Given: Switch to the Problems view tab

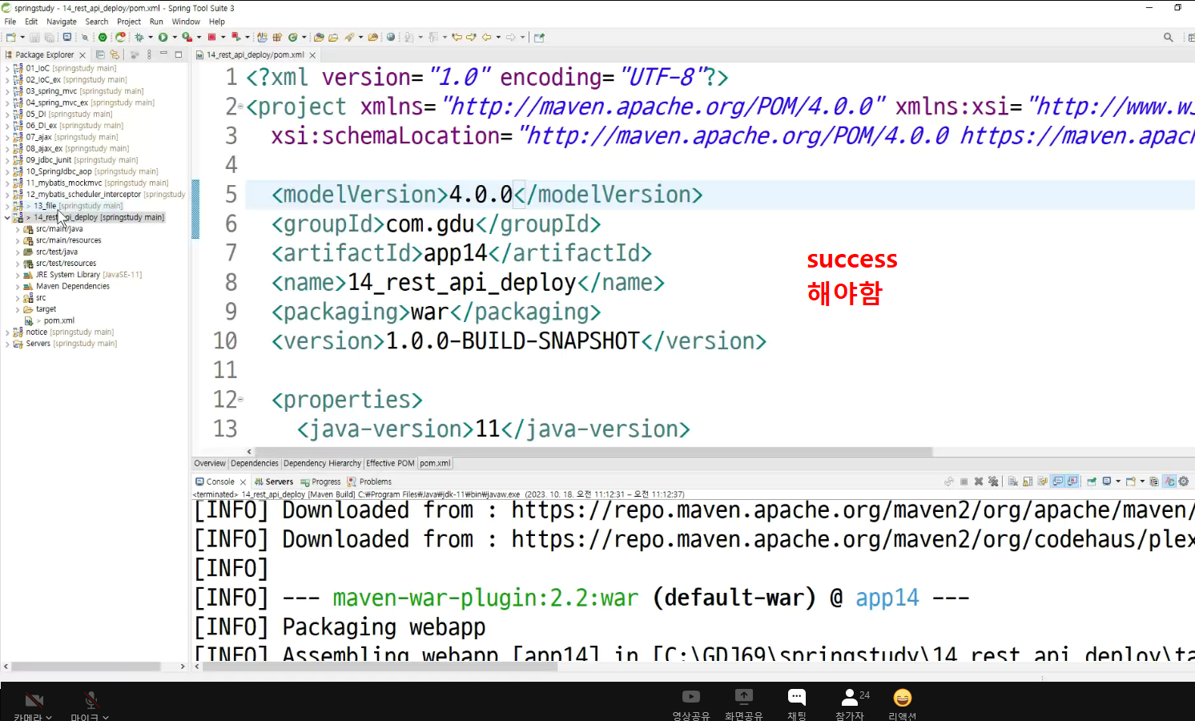Looking at the screenshot, I should pos(369,481).
